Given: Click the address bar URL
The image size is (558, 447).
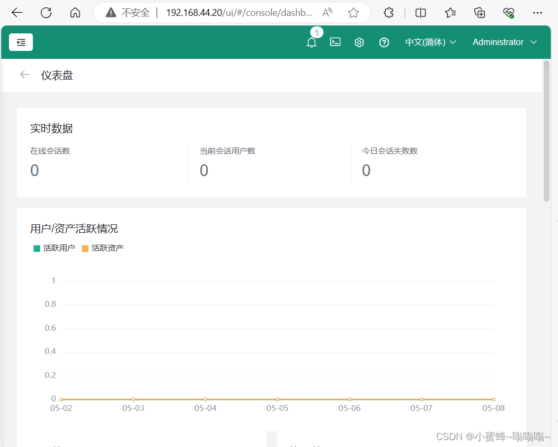Looking at the screenshot, I should [240, 13].
